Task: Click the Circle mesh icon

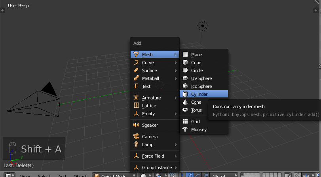Action: [x=185, y=70]
